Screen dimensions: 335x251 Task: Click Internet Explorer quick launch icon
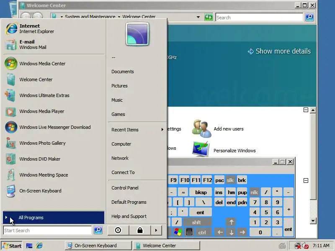pos(39,246)
